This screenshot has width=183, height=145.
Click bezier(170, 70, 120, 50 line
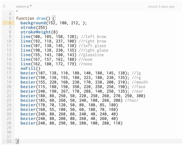pos(69,105)
